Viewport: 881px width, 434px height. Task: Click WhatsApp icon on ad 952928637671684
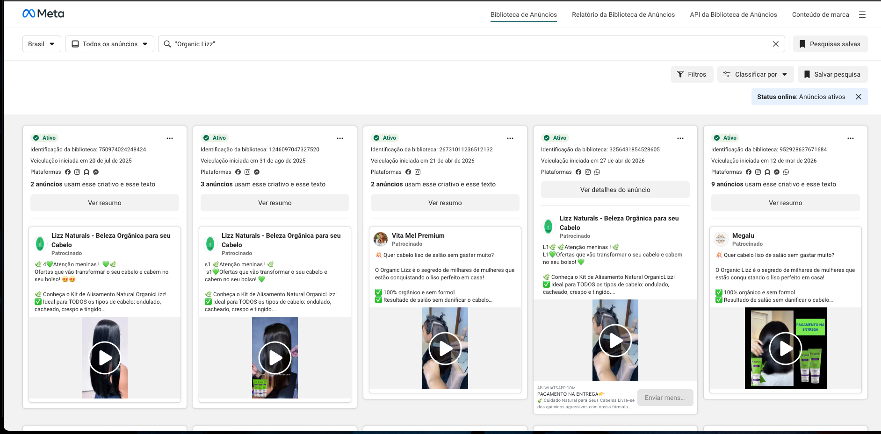[x=786, y=172]
